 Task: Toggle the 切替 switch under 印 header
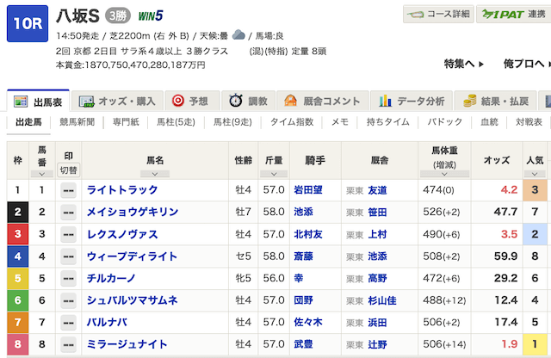(x=68, y=170)
